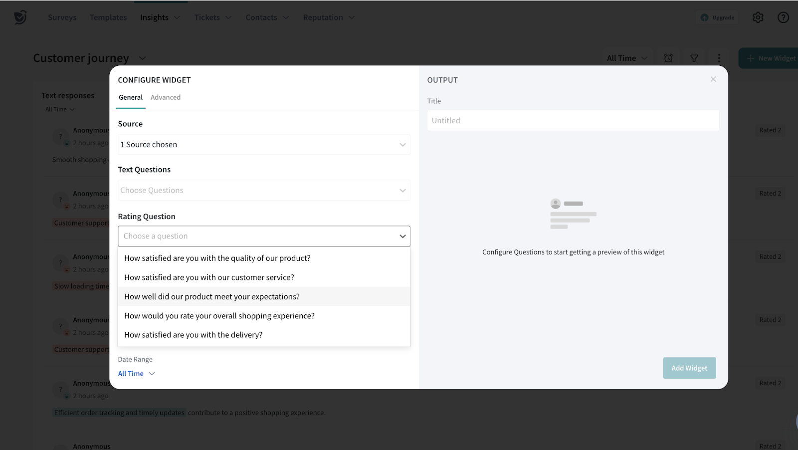Click the filter funnel icon
Screen dimensions: 798x450
click(x=694, y=58)
